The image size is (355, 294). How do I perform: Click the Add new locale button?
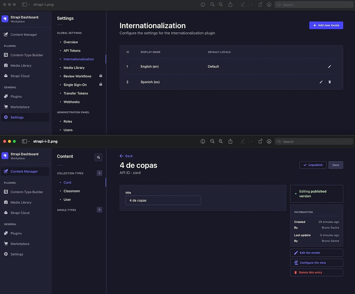point(326,25)
